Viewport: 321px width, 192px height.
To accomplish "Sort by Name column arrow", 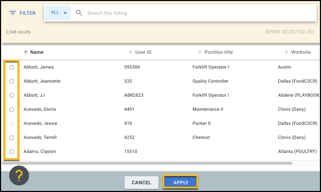I will [x=26, y=52].
